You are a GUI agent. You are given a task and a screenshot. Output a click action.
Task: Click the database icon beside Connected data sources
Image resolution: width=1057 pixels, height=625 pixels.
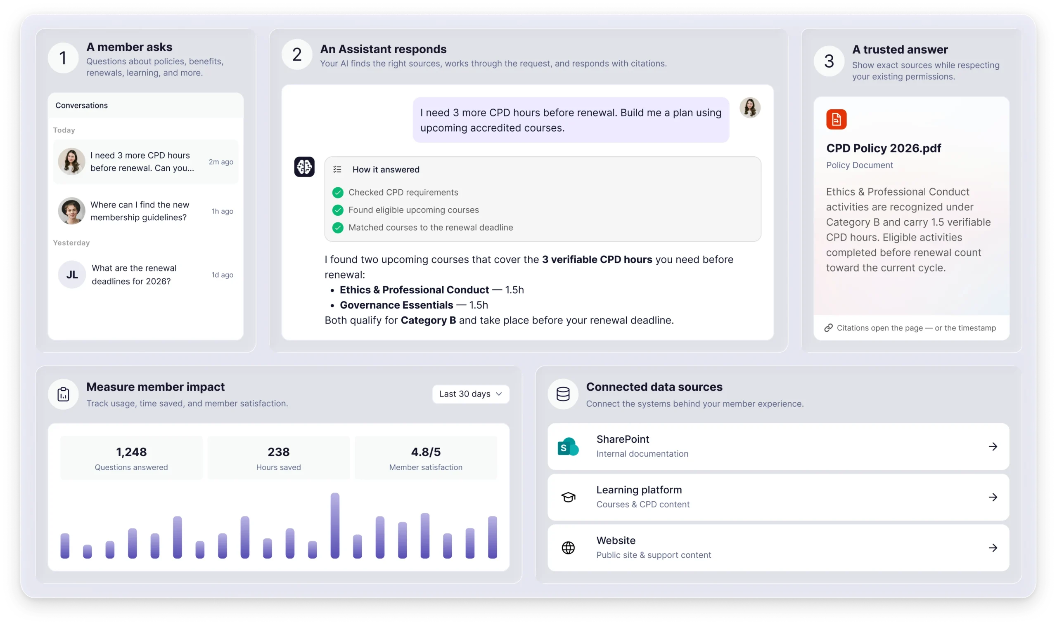[x=563, y=394]
